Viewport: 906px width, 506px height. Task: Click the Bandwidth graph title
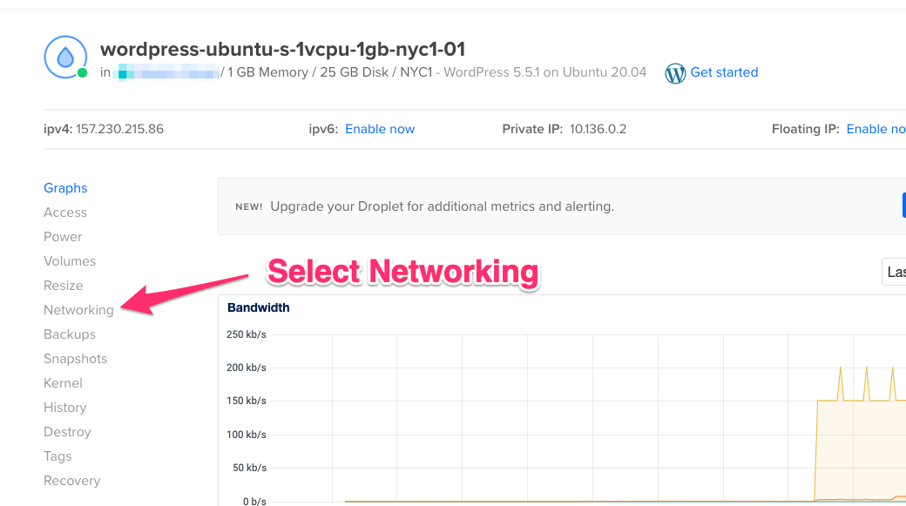(258, 308)
